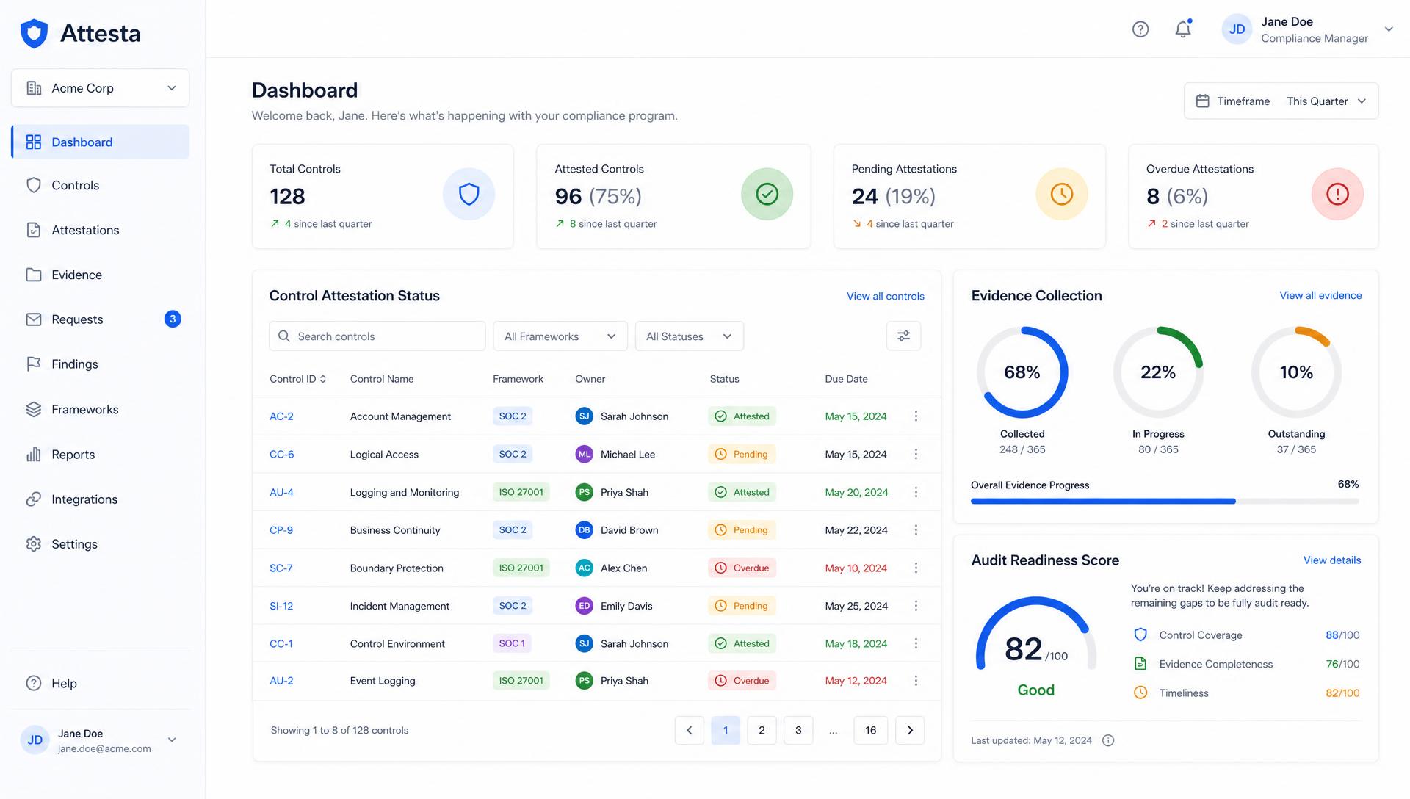
Task: Jump to page 16 in pagination
Action: [x=870, y=730]
